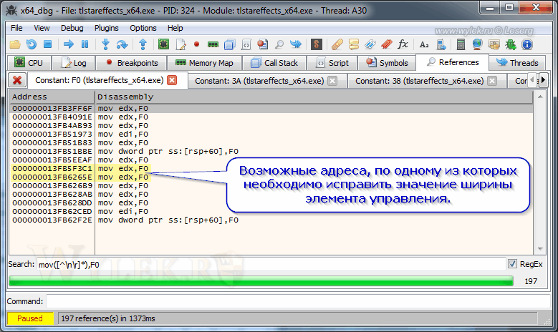Screen dimensions: 558x332
Task: Focus the Command input field
Action: 298,301
